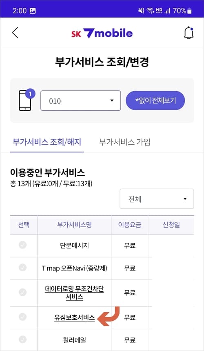Viewport: 204px width, 351px height.
Task: Select the 단문메시지 row checkbox
Action: click(22, 245)
